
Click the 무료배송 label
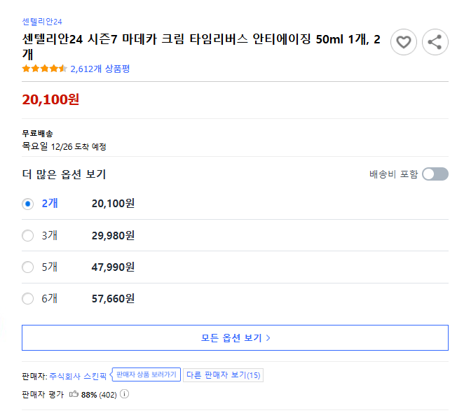[x=38, y=134]
